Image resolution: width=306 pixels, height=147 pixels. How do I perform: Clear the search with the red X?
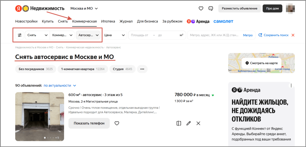coord(293,35)
